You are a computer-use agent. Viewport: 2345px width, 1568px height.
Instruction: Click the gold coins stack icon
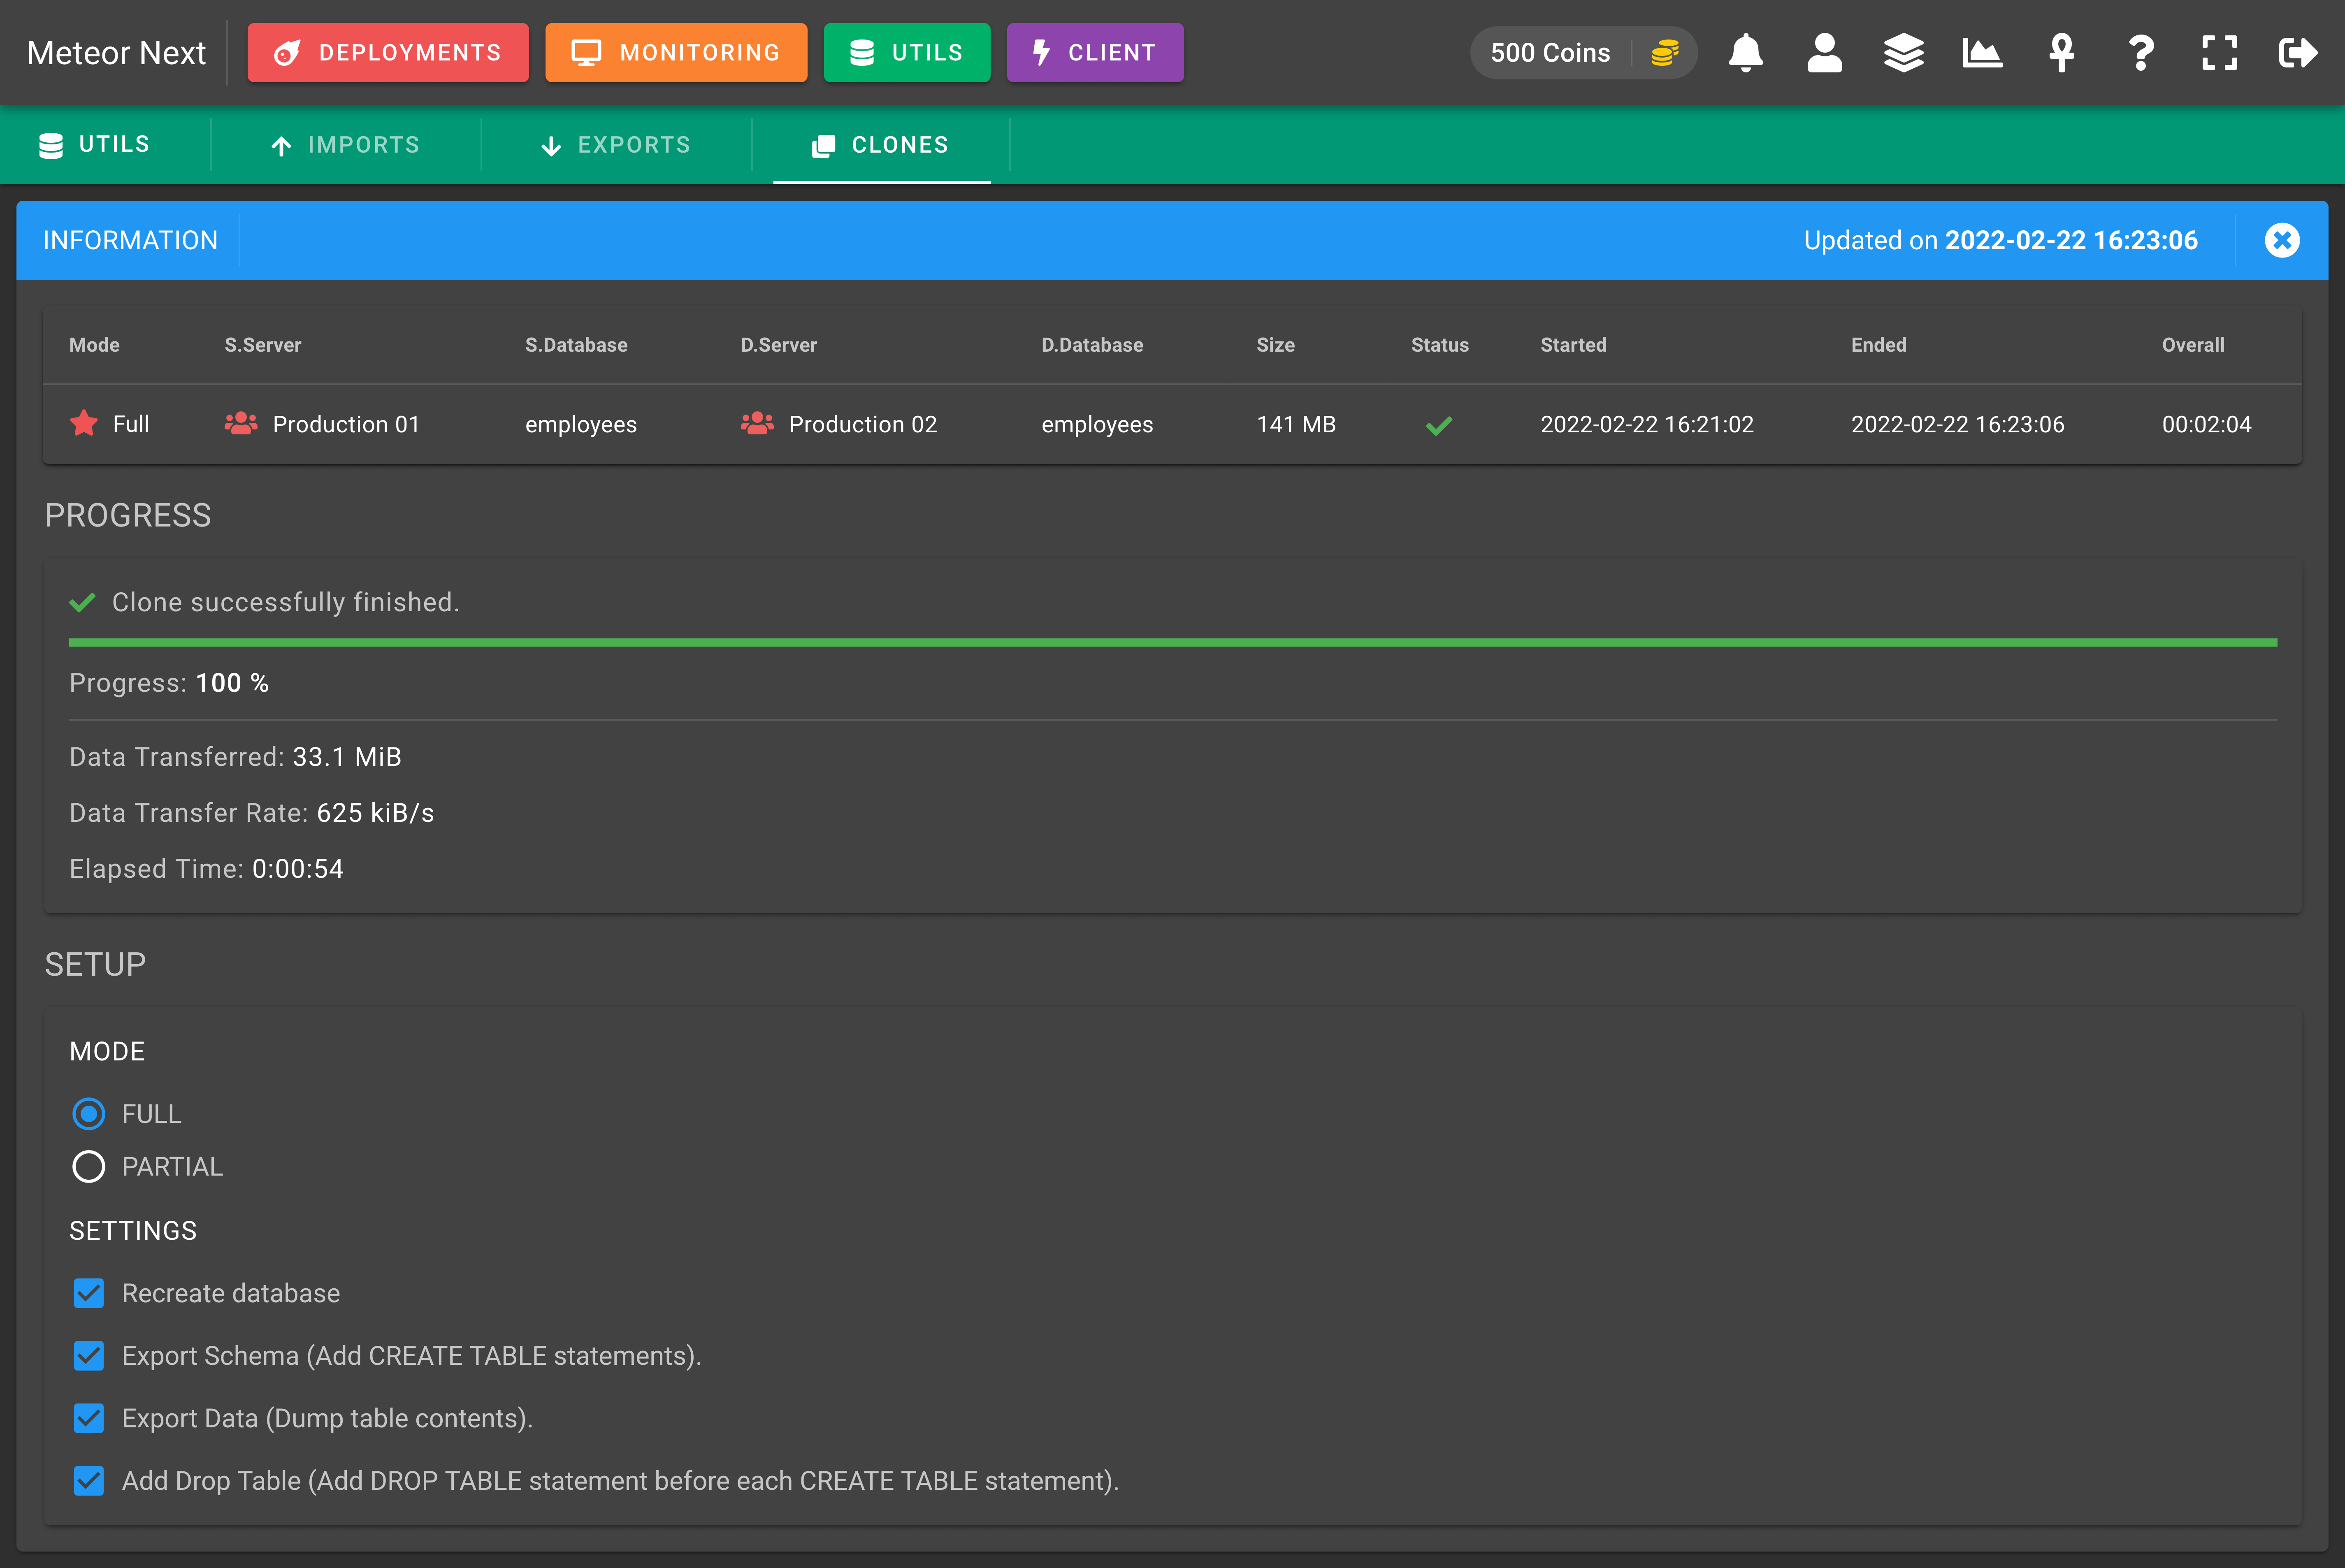click(x=1664, y=53)
